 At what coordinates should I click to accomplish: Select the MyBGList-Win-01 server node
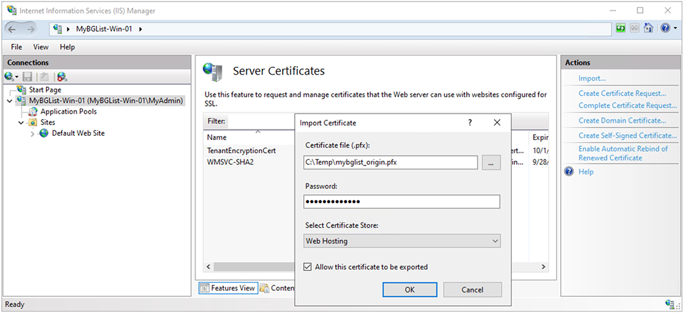coord(106,101)
